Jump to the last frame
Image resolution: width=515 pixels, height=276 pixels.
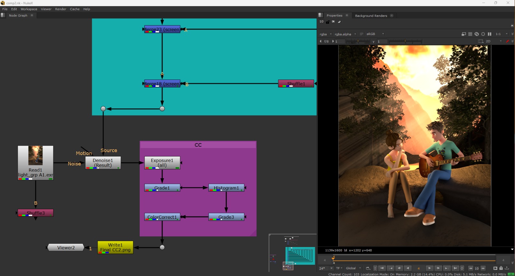[x=455, y=268]
